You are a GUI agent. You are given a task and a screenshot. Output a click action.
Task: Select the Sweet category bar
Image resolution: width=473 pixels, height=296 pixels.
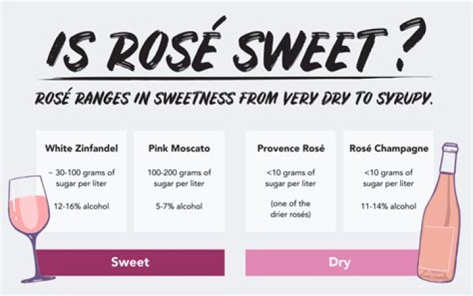click(x=130, y=263)
